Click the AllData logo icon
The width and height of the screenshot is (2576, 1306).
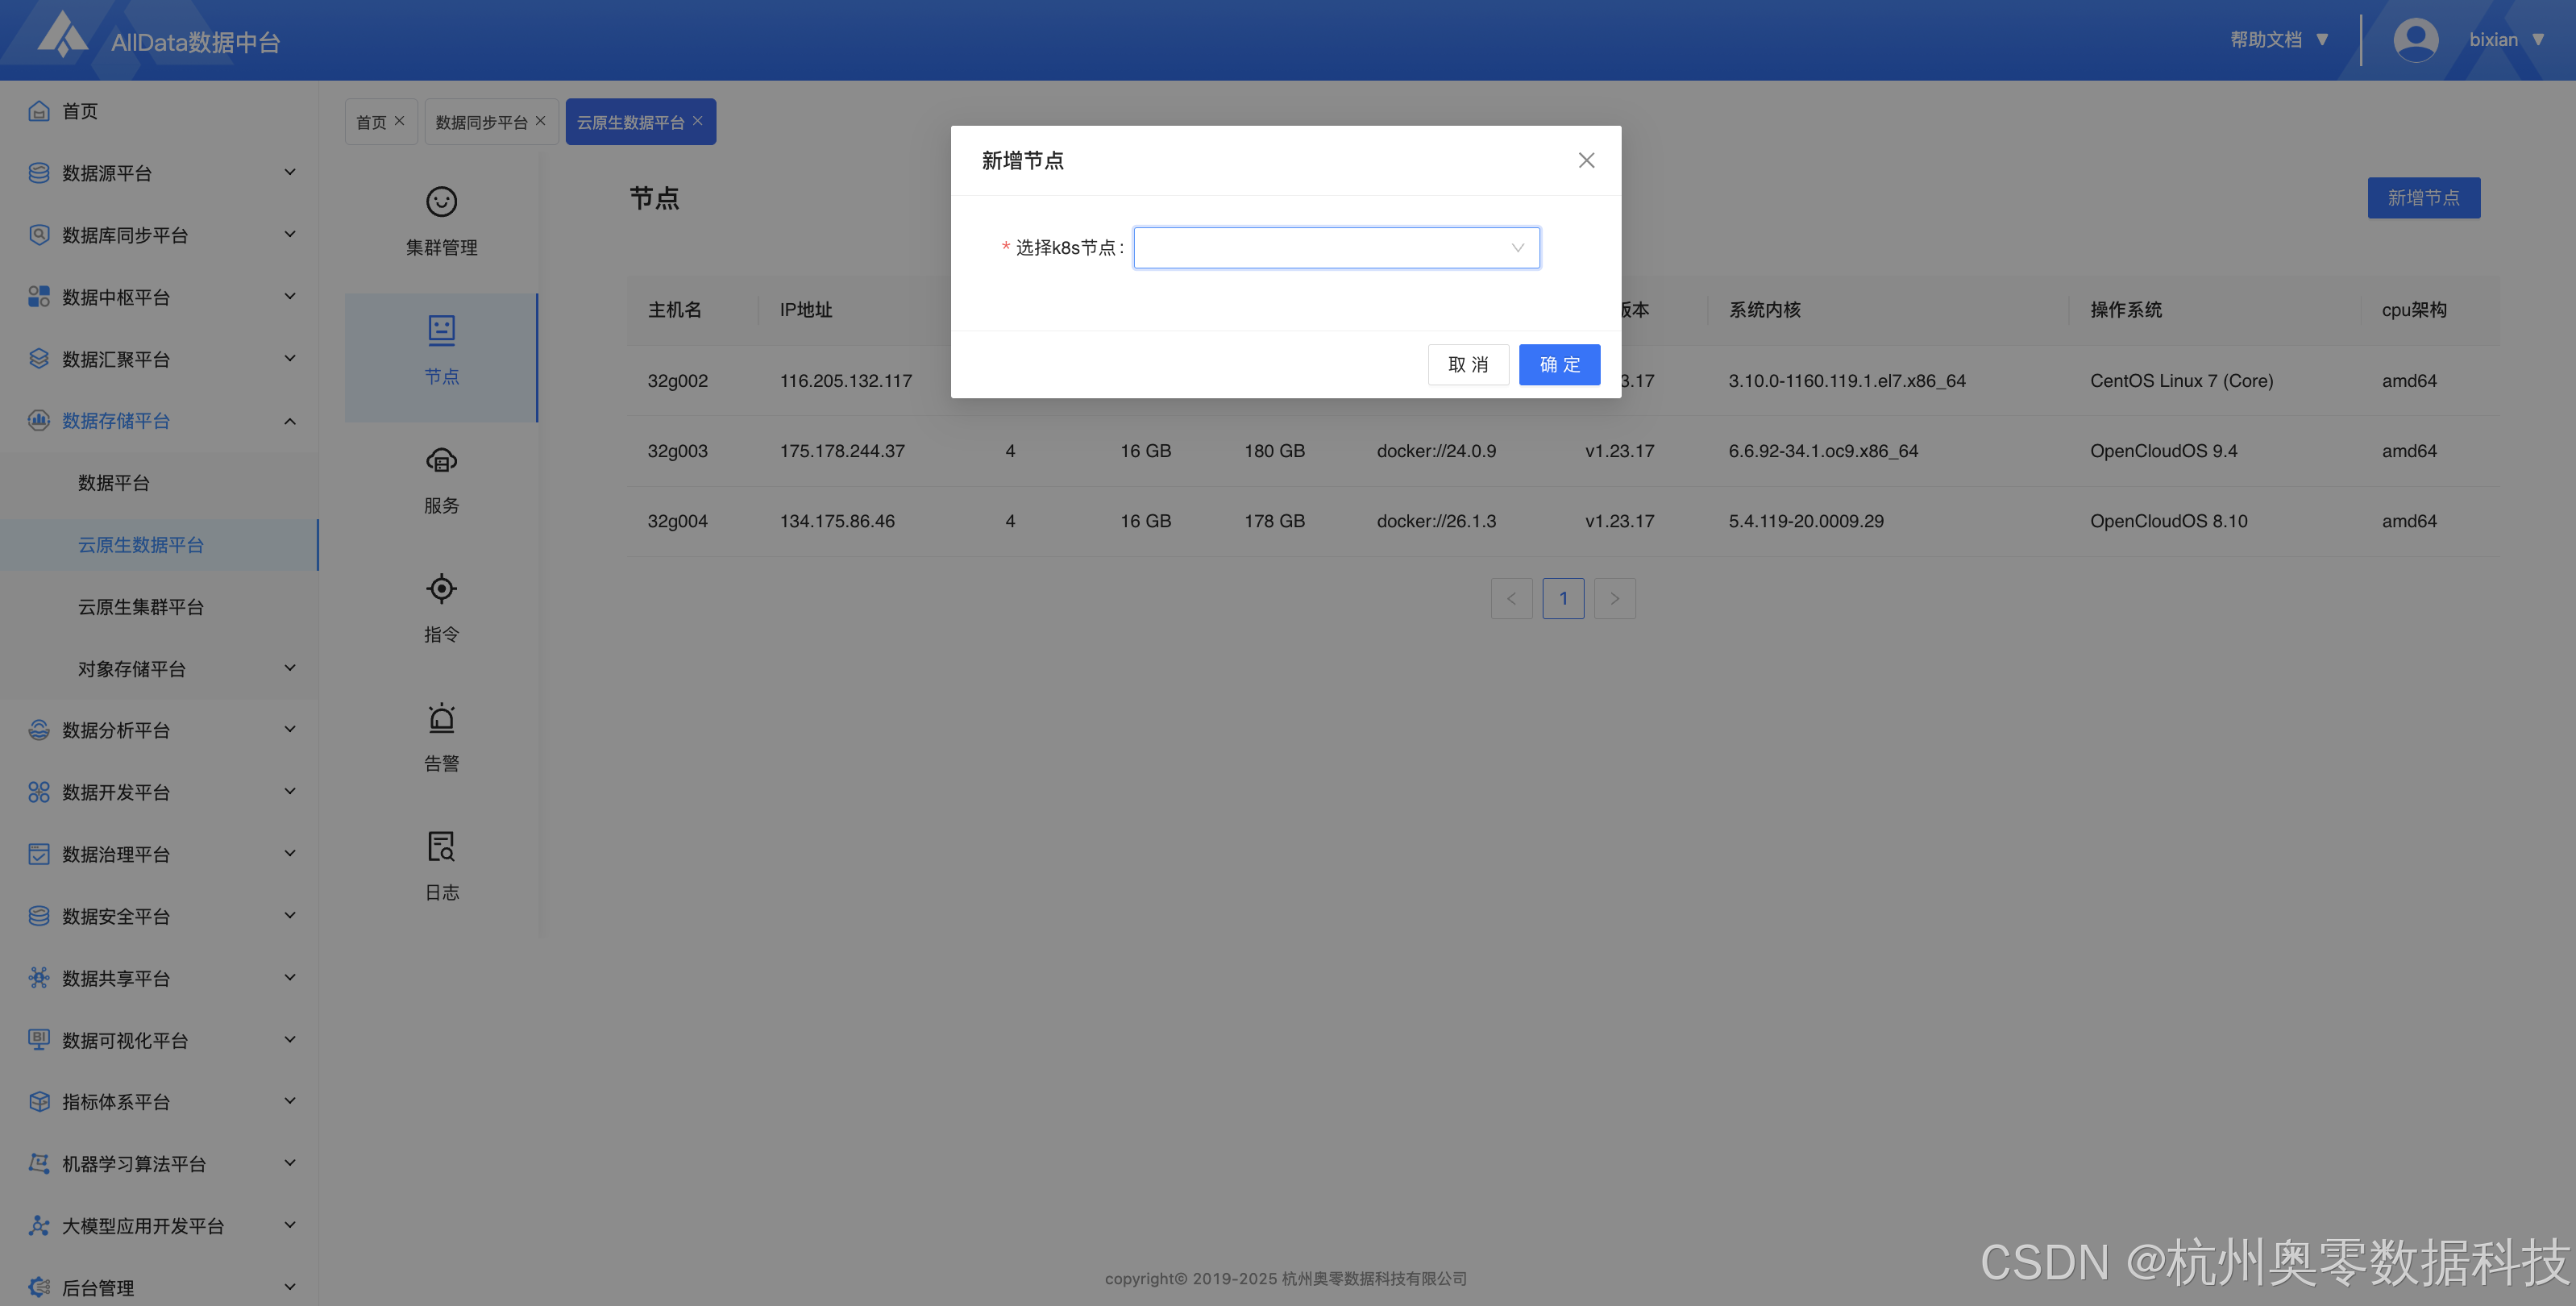pos(62,36)
